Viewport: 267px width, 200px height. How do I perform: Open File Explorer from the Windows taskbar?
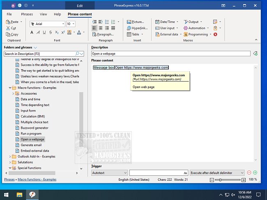point(19,194)
